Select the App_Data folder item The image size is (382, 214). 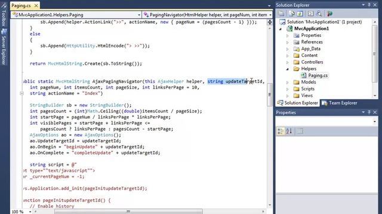(x=311, y=49)
